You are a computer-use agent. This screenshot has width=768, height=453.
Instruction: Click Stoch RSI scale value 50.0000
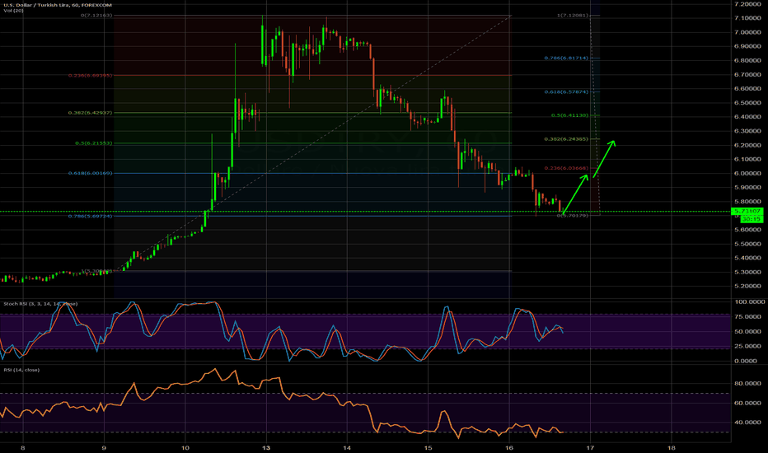749,332
